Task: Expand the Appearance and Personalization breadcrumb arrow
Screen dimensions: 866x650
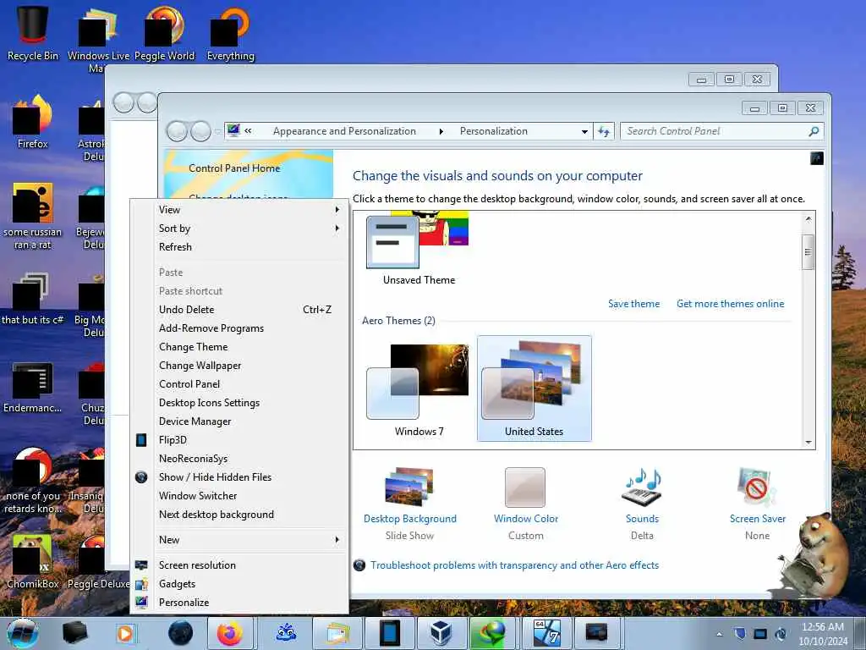Action: click(441, 131)
